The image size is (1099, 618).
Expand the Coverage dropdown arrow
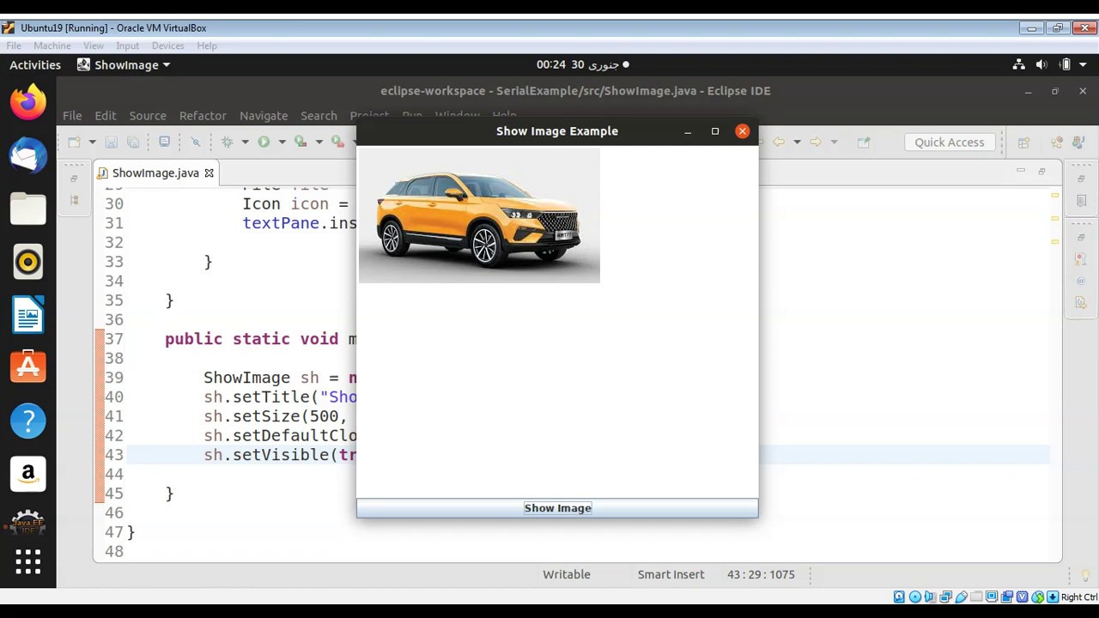click(x=319, y=142)
